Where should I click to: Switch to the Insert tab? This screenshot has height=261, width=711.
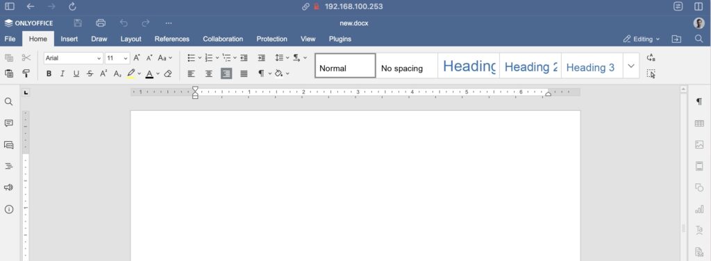pyautogui.click(x=69, y=39)
